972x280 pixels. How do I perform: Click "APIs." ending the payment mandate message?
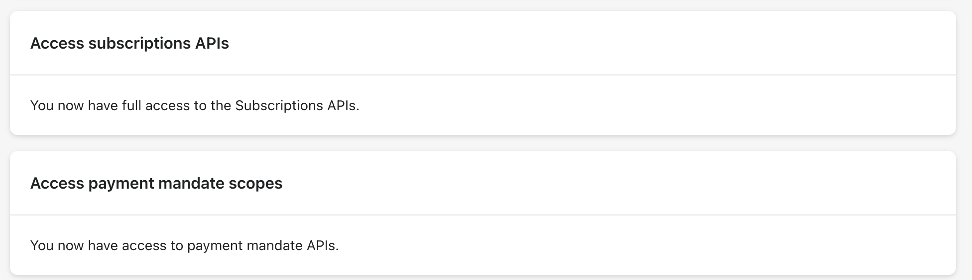323,246
